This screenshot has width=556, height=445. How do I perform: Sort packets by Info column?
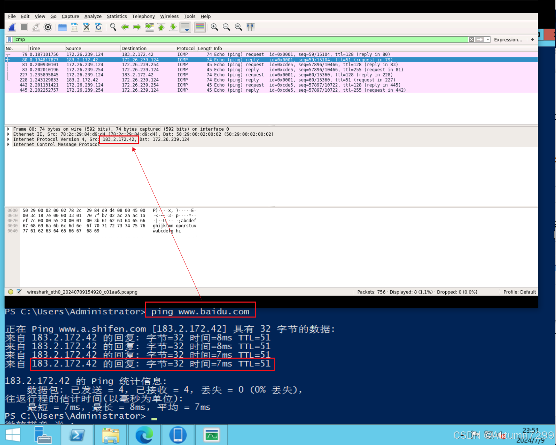pos(375,48)
